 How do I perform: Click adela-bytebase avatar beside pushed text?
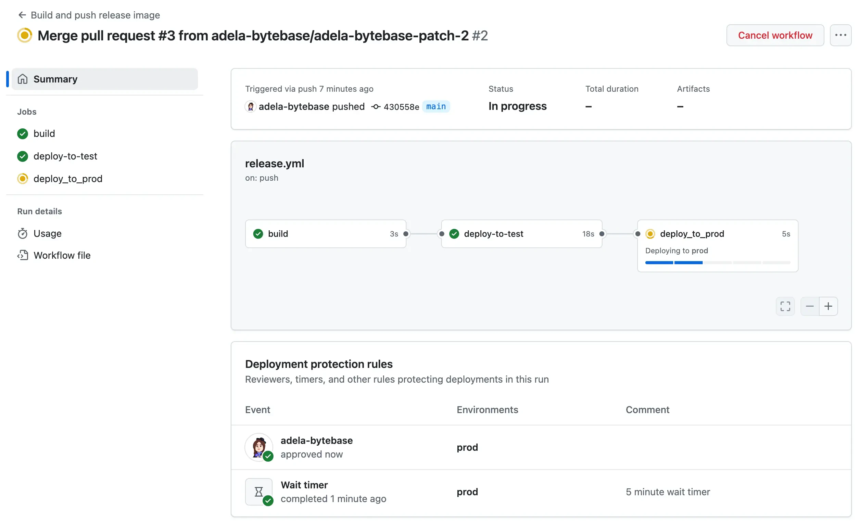click(250, 106)
